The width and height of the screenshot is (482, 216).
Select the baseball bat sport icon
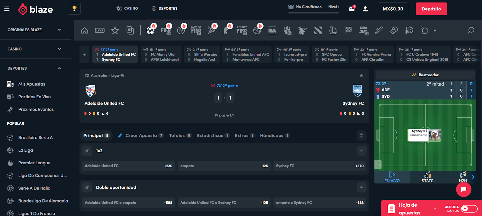pyautogui.click(x=379, y=30)
